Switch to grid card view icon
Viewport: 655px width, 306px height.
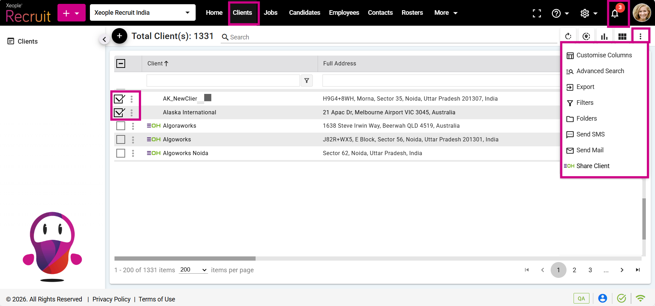click(622, 37)
